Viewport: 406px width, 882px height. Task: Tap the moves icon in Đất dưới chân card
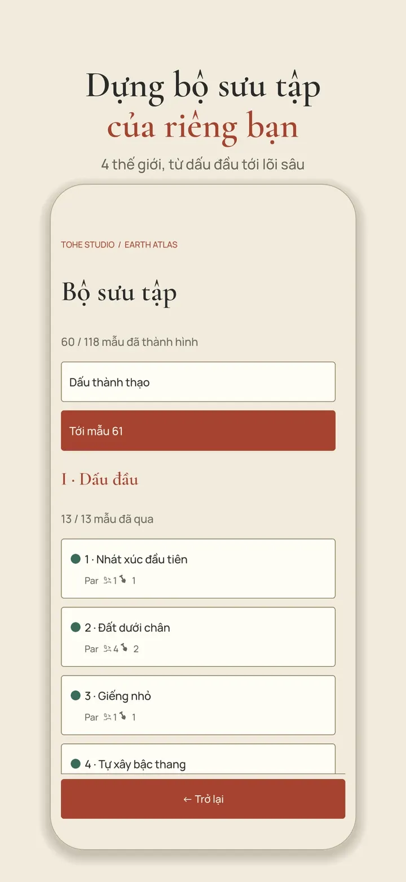click(107, 649)
